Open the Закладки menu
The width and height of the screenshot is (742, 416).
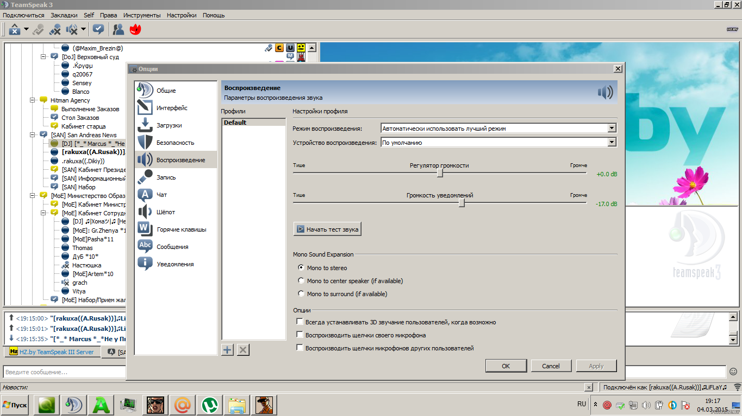(64, 15)
